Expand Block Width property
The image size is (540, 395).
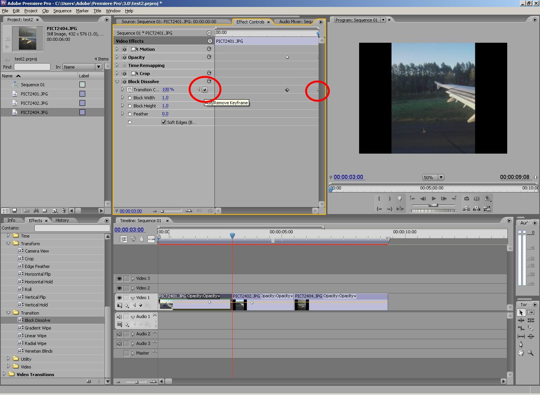coord(123,98)
